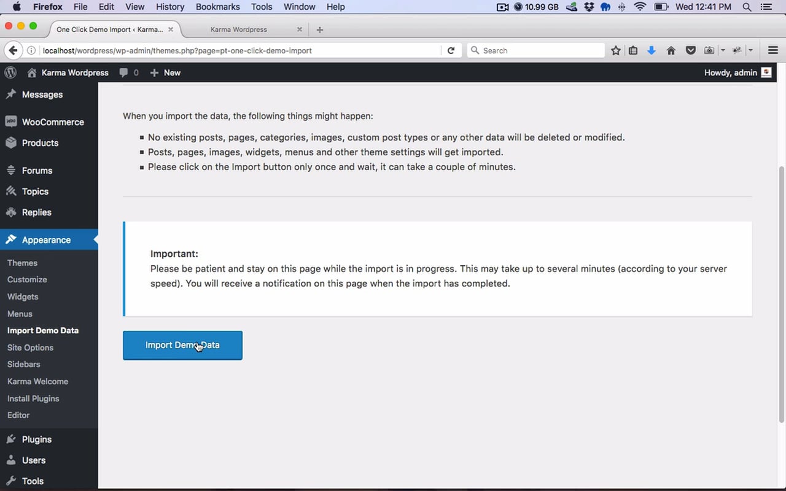Image resolution: width=786 pixels, height=491 pixels.
Task: Reload the page with the refresh icon
Action: tap(451, 50)
